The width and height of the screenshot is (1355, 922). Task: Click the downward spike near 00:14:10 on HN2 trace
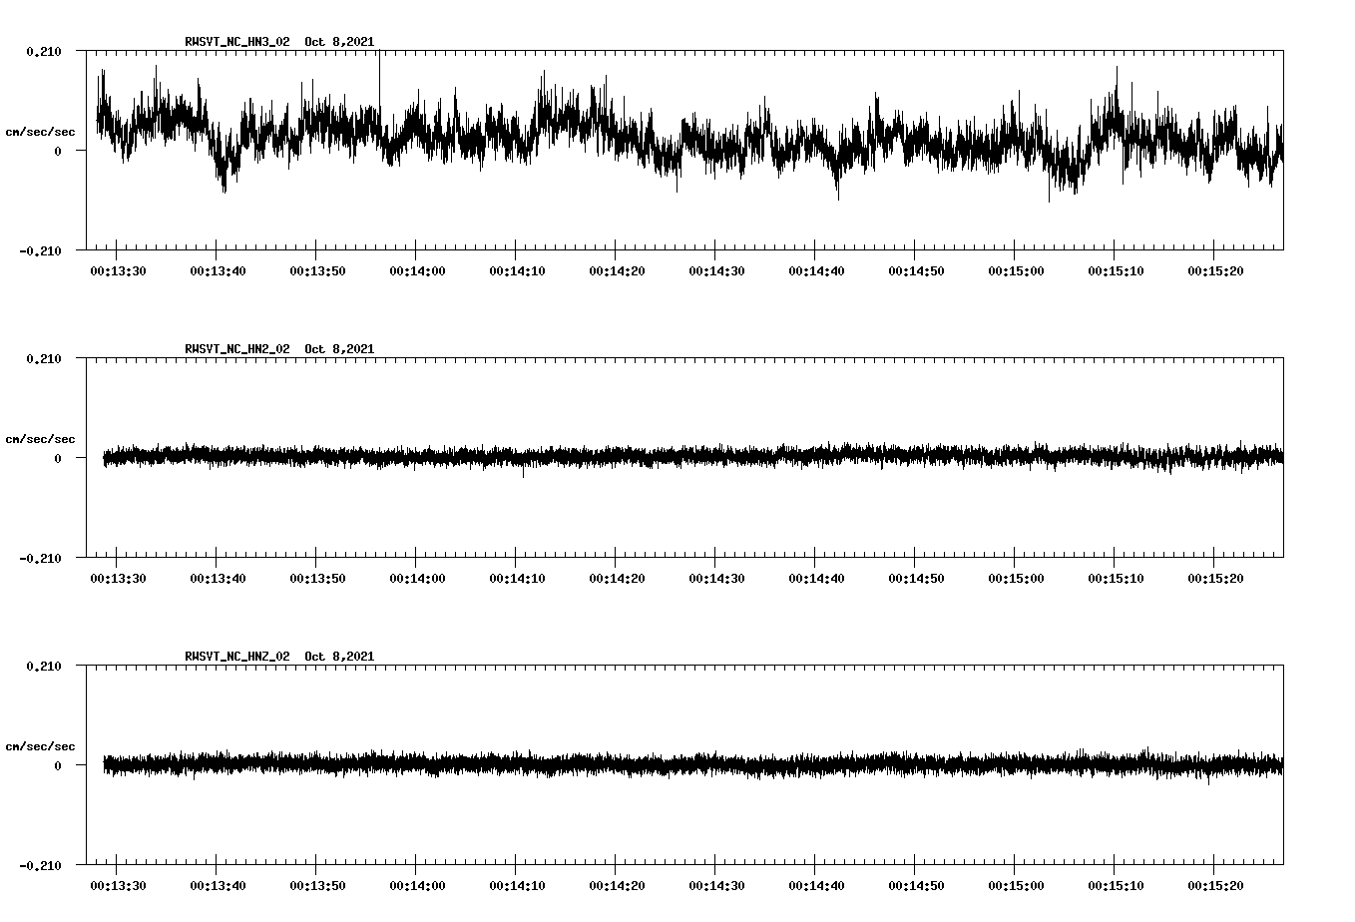tap(523, 472)
